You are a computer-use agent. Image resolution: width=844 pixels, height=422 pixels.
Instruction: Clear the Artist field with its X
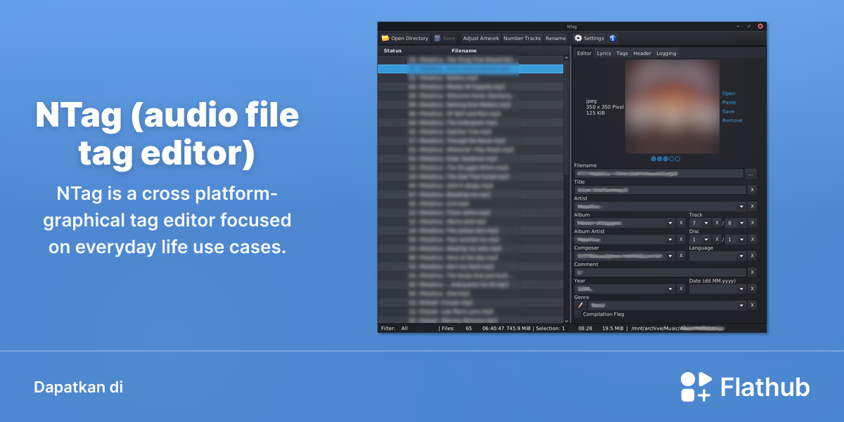[752, 206]
